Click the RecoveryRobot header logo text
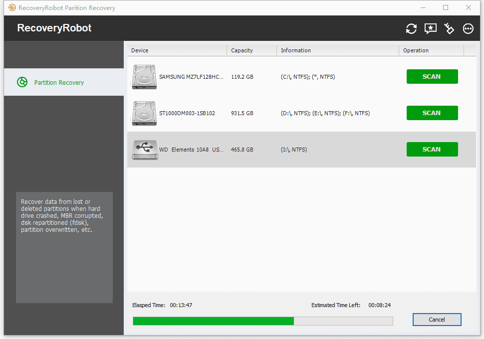This screenshot has width=484, height=339. click(x=54, y=28)
